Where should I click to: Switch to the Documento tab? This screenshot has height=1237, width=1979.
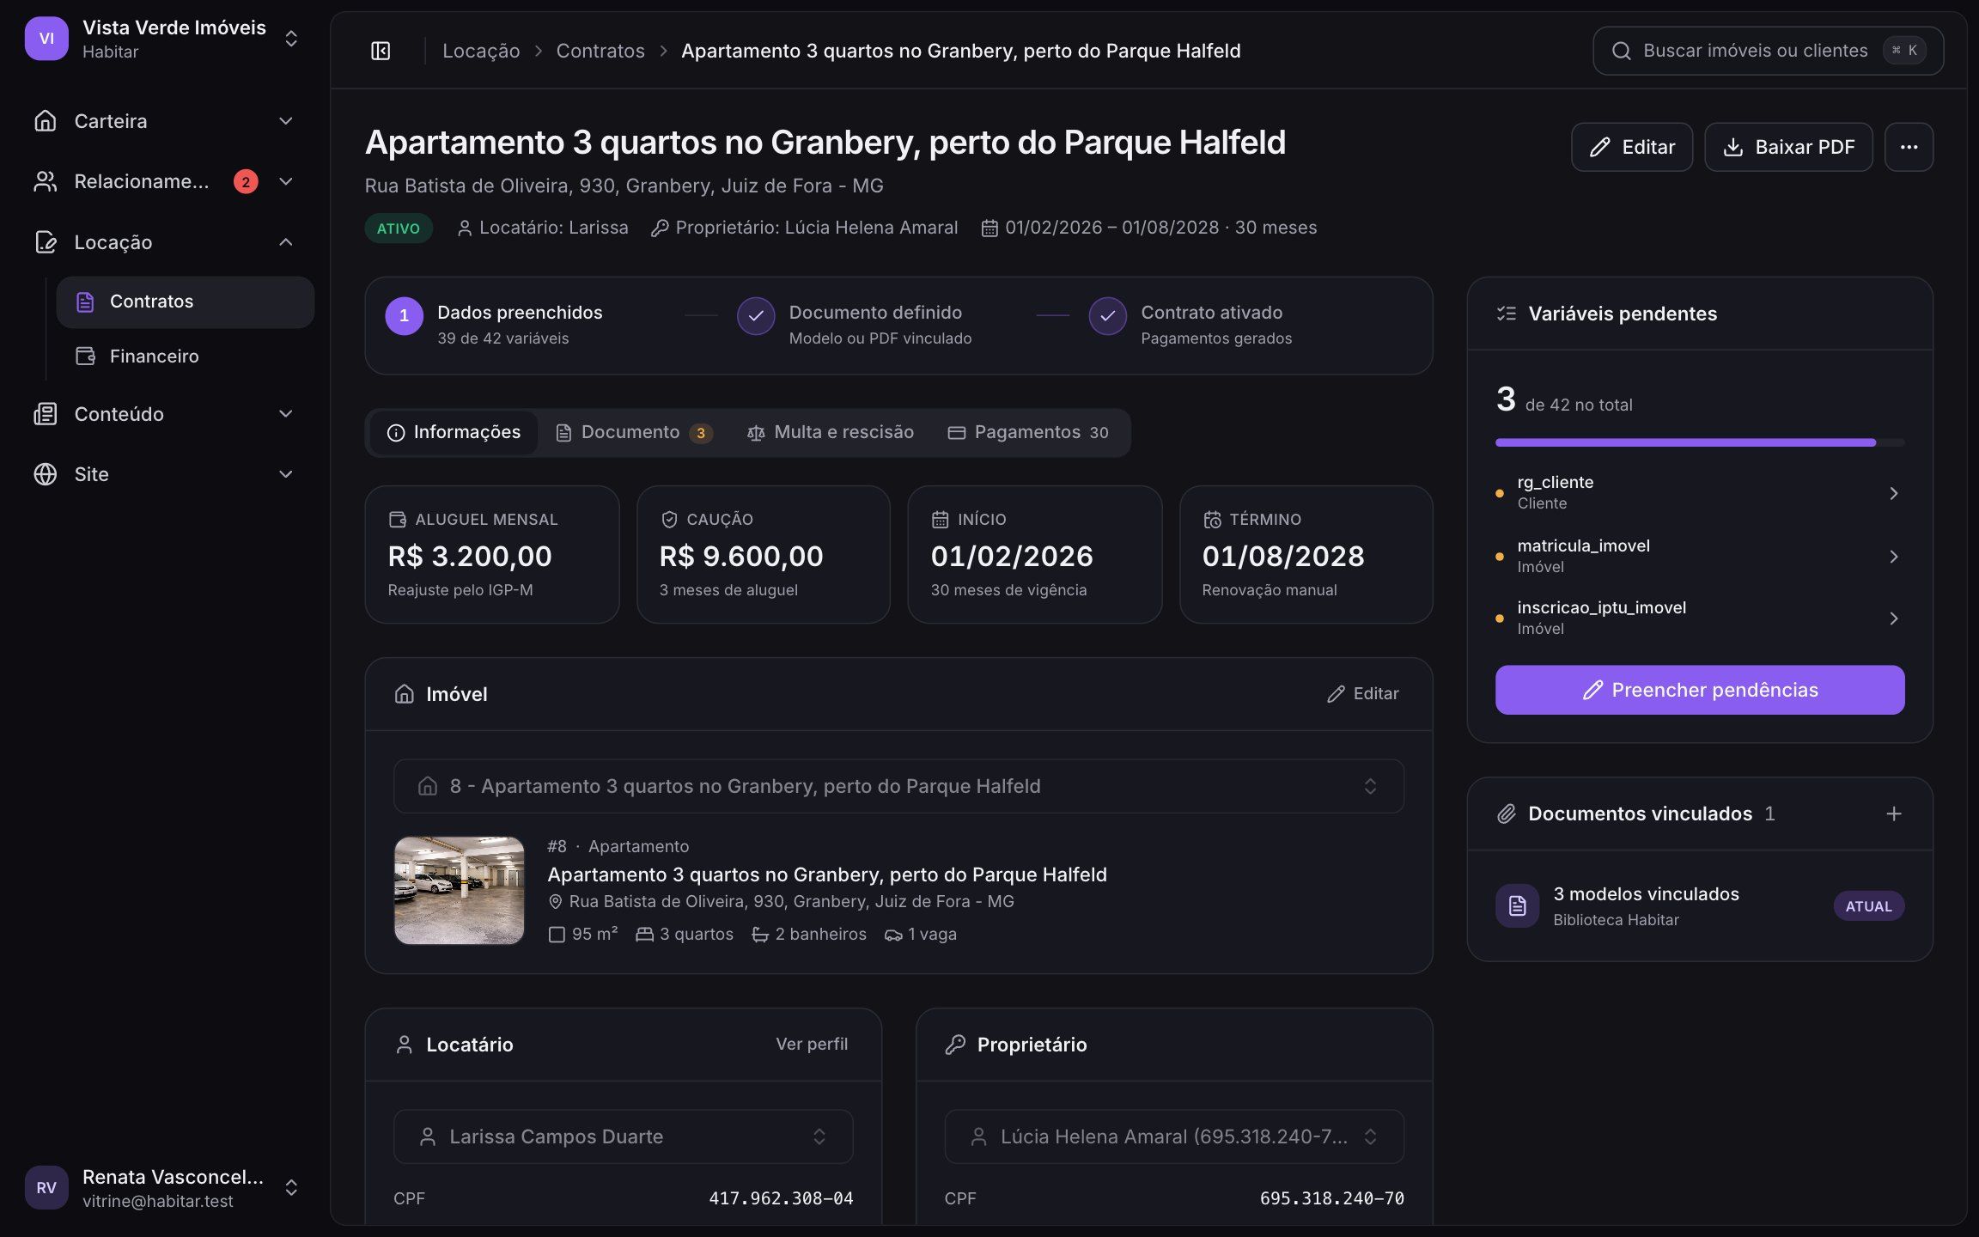(x=634, y=432)
